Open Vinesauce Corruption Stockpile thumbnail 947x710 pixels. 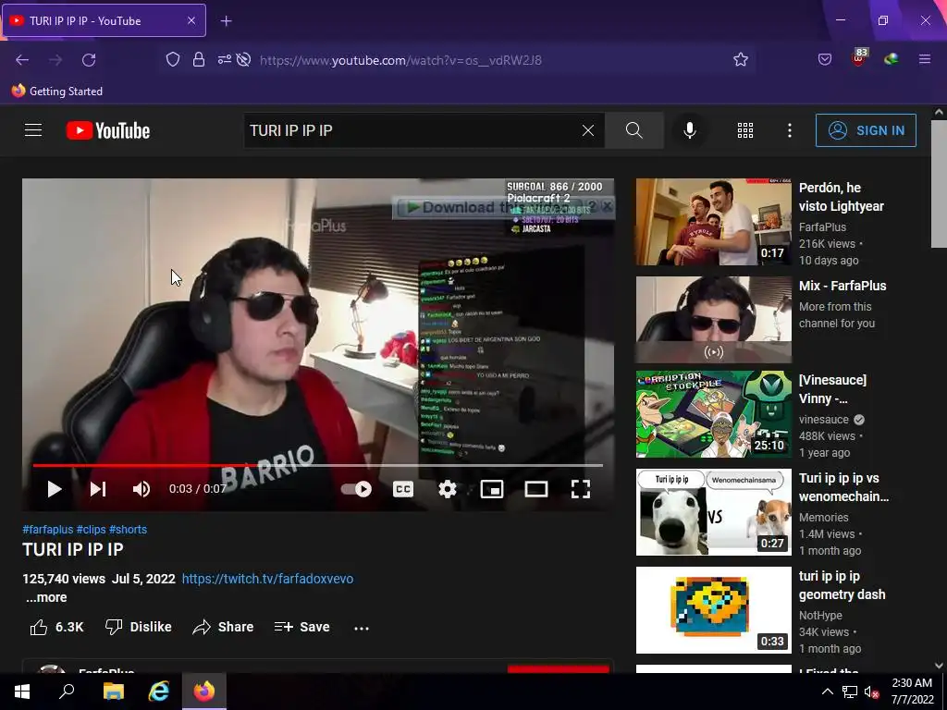713,414
